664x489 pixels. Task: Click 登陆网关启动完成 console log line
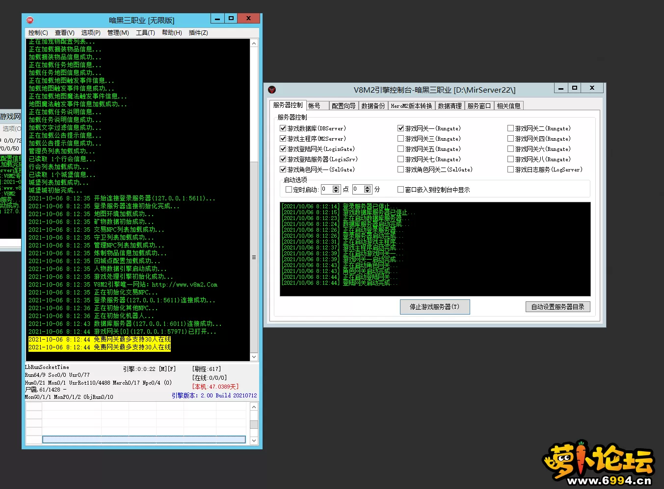coord(340,283)
